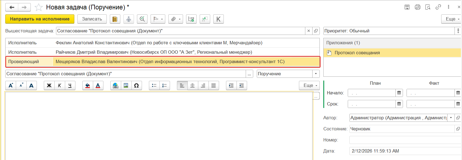Toggle the favorites star for this task
This screenshot has height=160, width=462.
coord(39,7)
